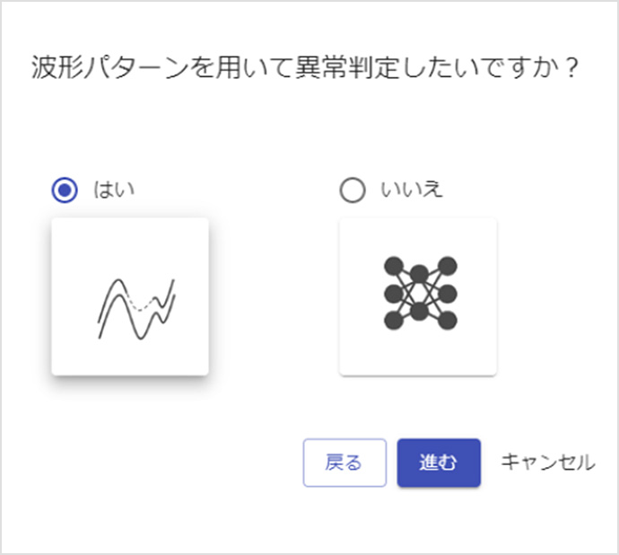Click the top-center node of the network icon
This screenshot has width=619, height=555.
click(420, 274)
